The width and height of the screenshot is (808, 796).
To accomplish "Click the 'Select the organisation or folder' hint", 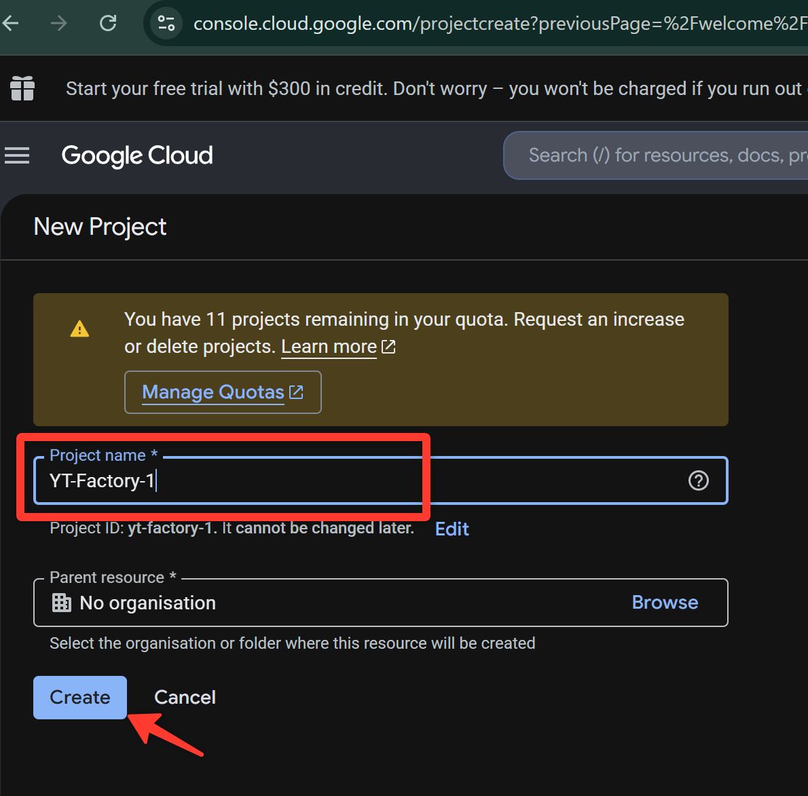I will coord(292,643).
